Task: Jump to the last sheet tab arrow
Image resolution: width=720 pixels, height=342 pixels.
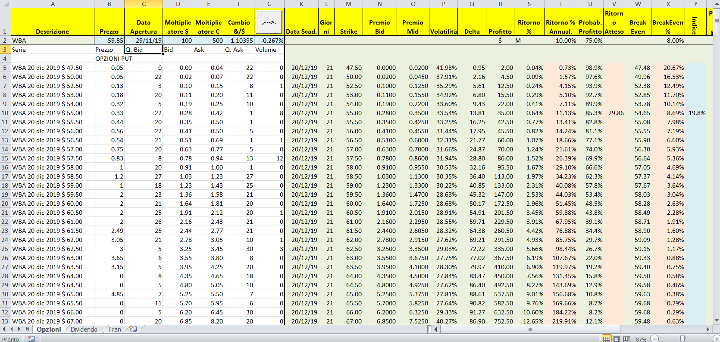Action: [28, 329]
